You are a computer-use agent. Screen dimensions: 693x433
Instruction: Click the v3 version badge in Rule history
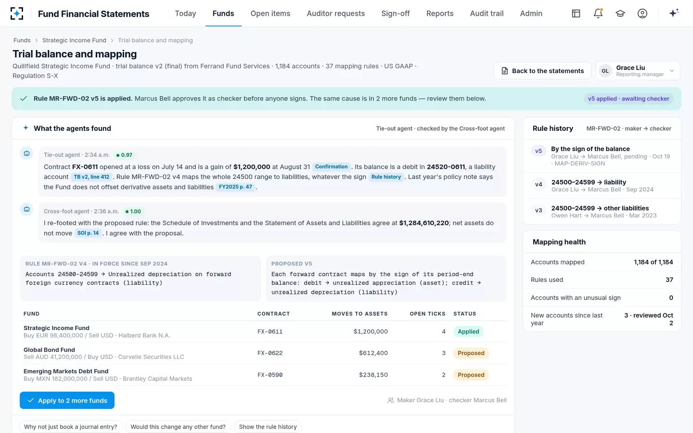[x=539, y=210]
